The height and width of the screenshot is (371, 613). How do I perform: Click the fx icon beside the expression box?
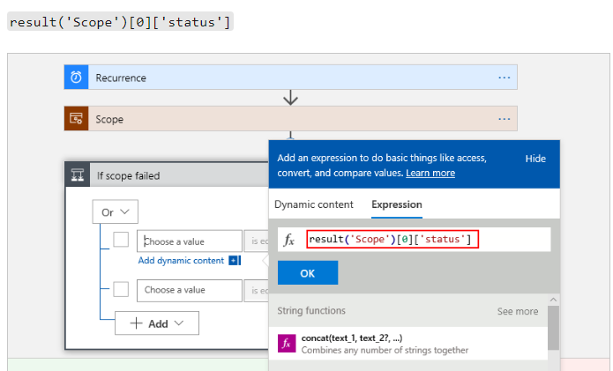pyautogui.click(x=289, y=240)
